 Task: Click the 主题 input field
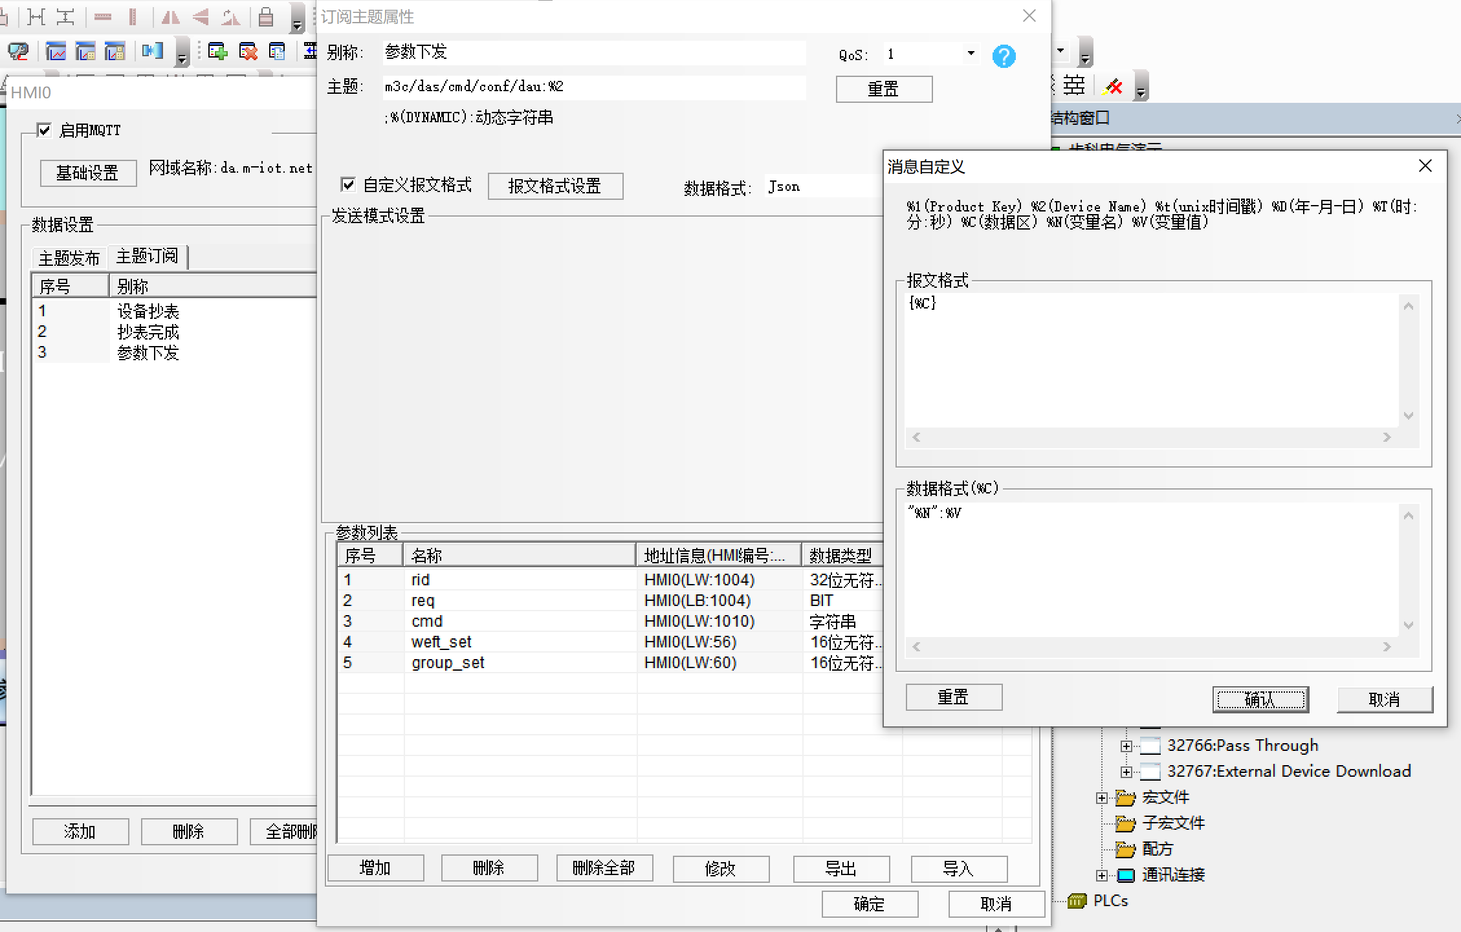(594, 87)
